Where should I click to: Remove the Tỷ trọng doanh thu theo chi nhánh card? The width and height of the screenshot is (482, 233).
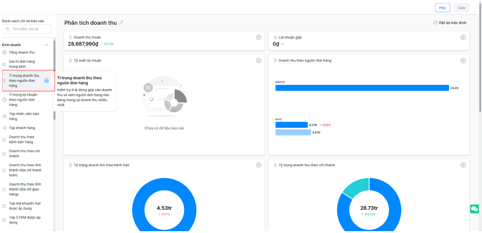[463, 165]
